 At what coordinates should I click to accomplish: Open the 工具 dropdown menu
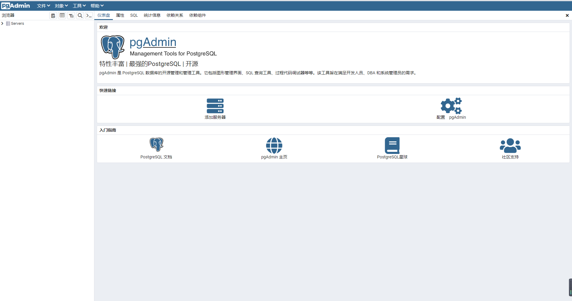pos(79,6)
